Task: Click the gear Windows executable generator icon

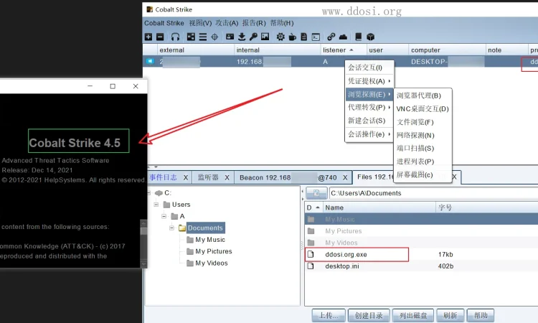Action: 280,37
